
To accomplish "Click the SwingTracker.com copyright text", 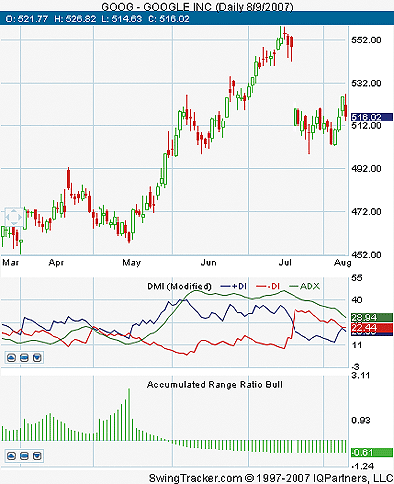I will click(x=271, y=478).
